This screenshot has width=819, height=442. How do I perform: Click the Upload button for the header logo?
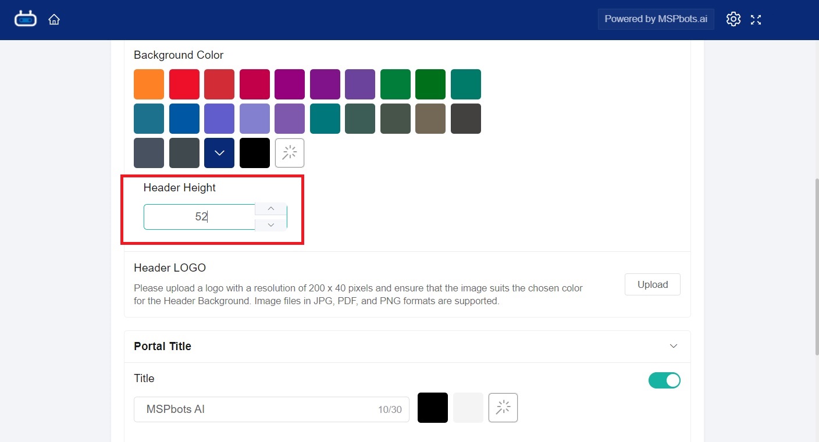(x=652, y=284)
